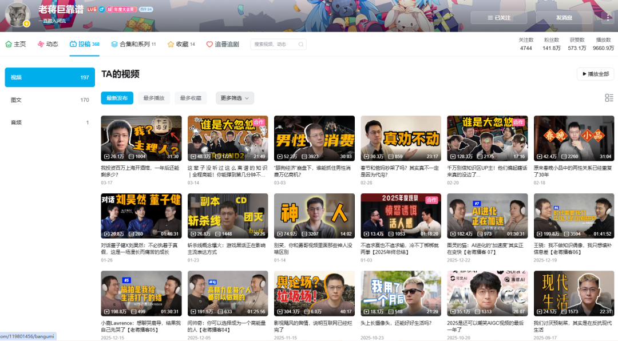Switch to the 动态 tab

(x=47, y=44)
